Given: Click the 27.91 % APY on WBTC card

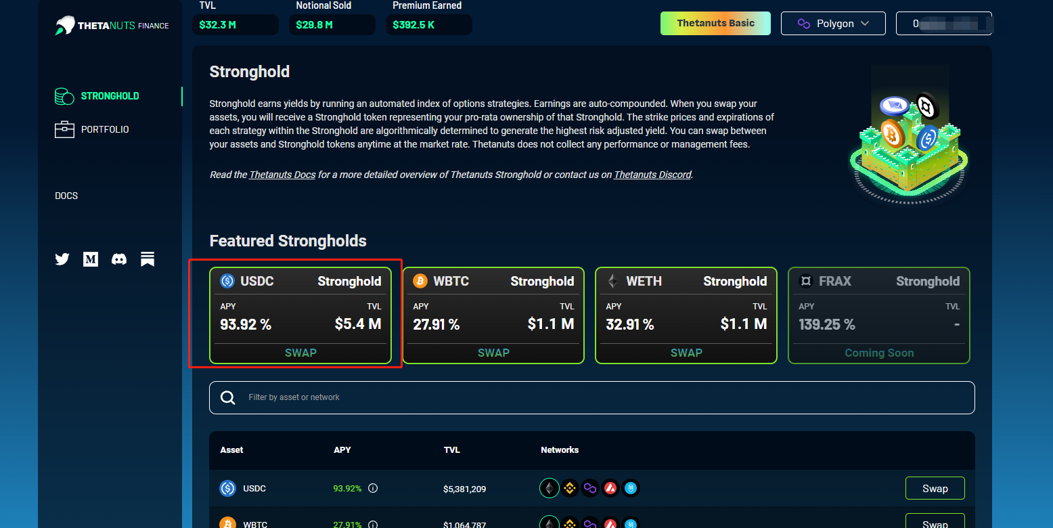Looking at the screenshot, I should [436, 324].
